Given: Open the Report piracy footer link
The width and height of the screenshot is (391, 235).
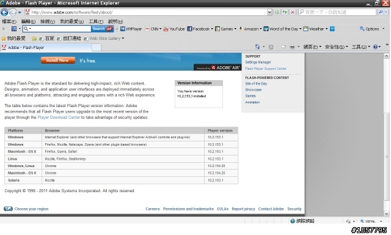Looking at the screenshot, I should [x=243, y=209].
